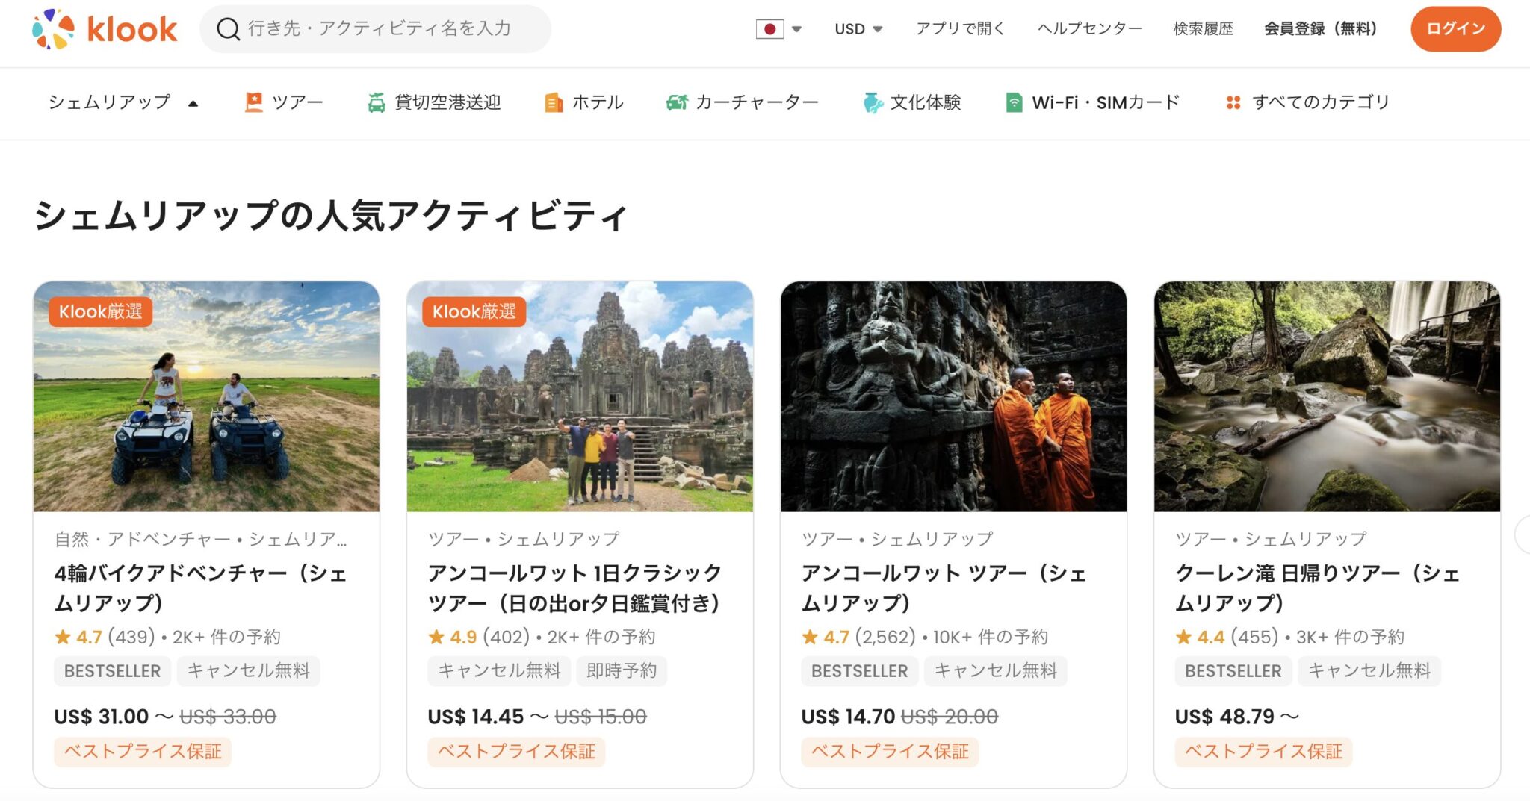
Task: Open ヘルプセンター menu item
Action: pos(1089,28)
